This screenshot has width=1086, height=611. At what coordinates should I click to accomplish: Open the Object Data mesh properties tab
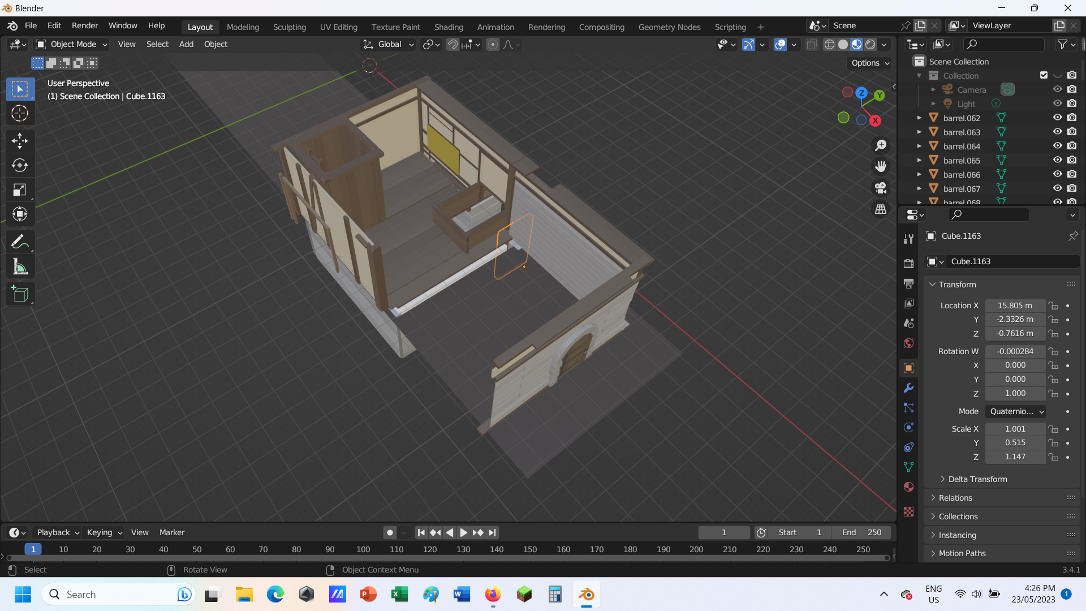point(908,467)
